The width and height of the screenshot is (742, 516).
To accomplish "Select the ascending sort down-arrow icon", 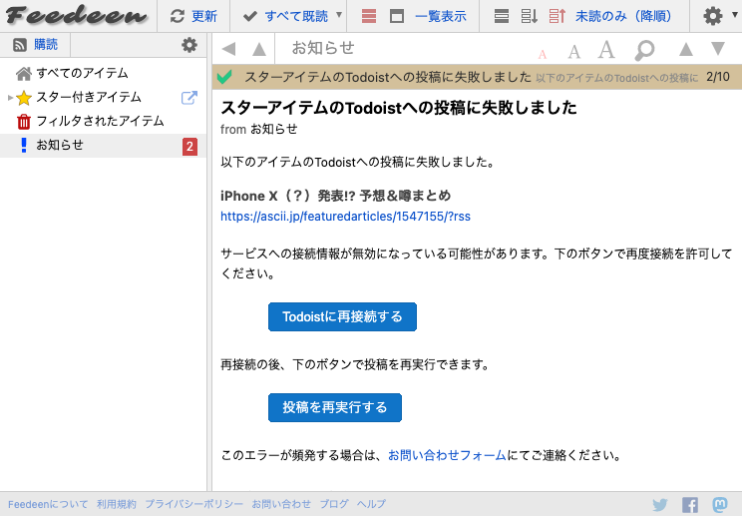I will [x=529, y=16].
